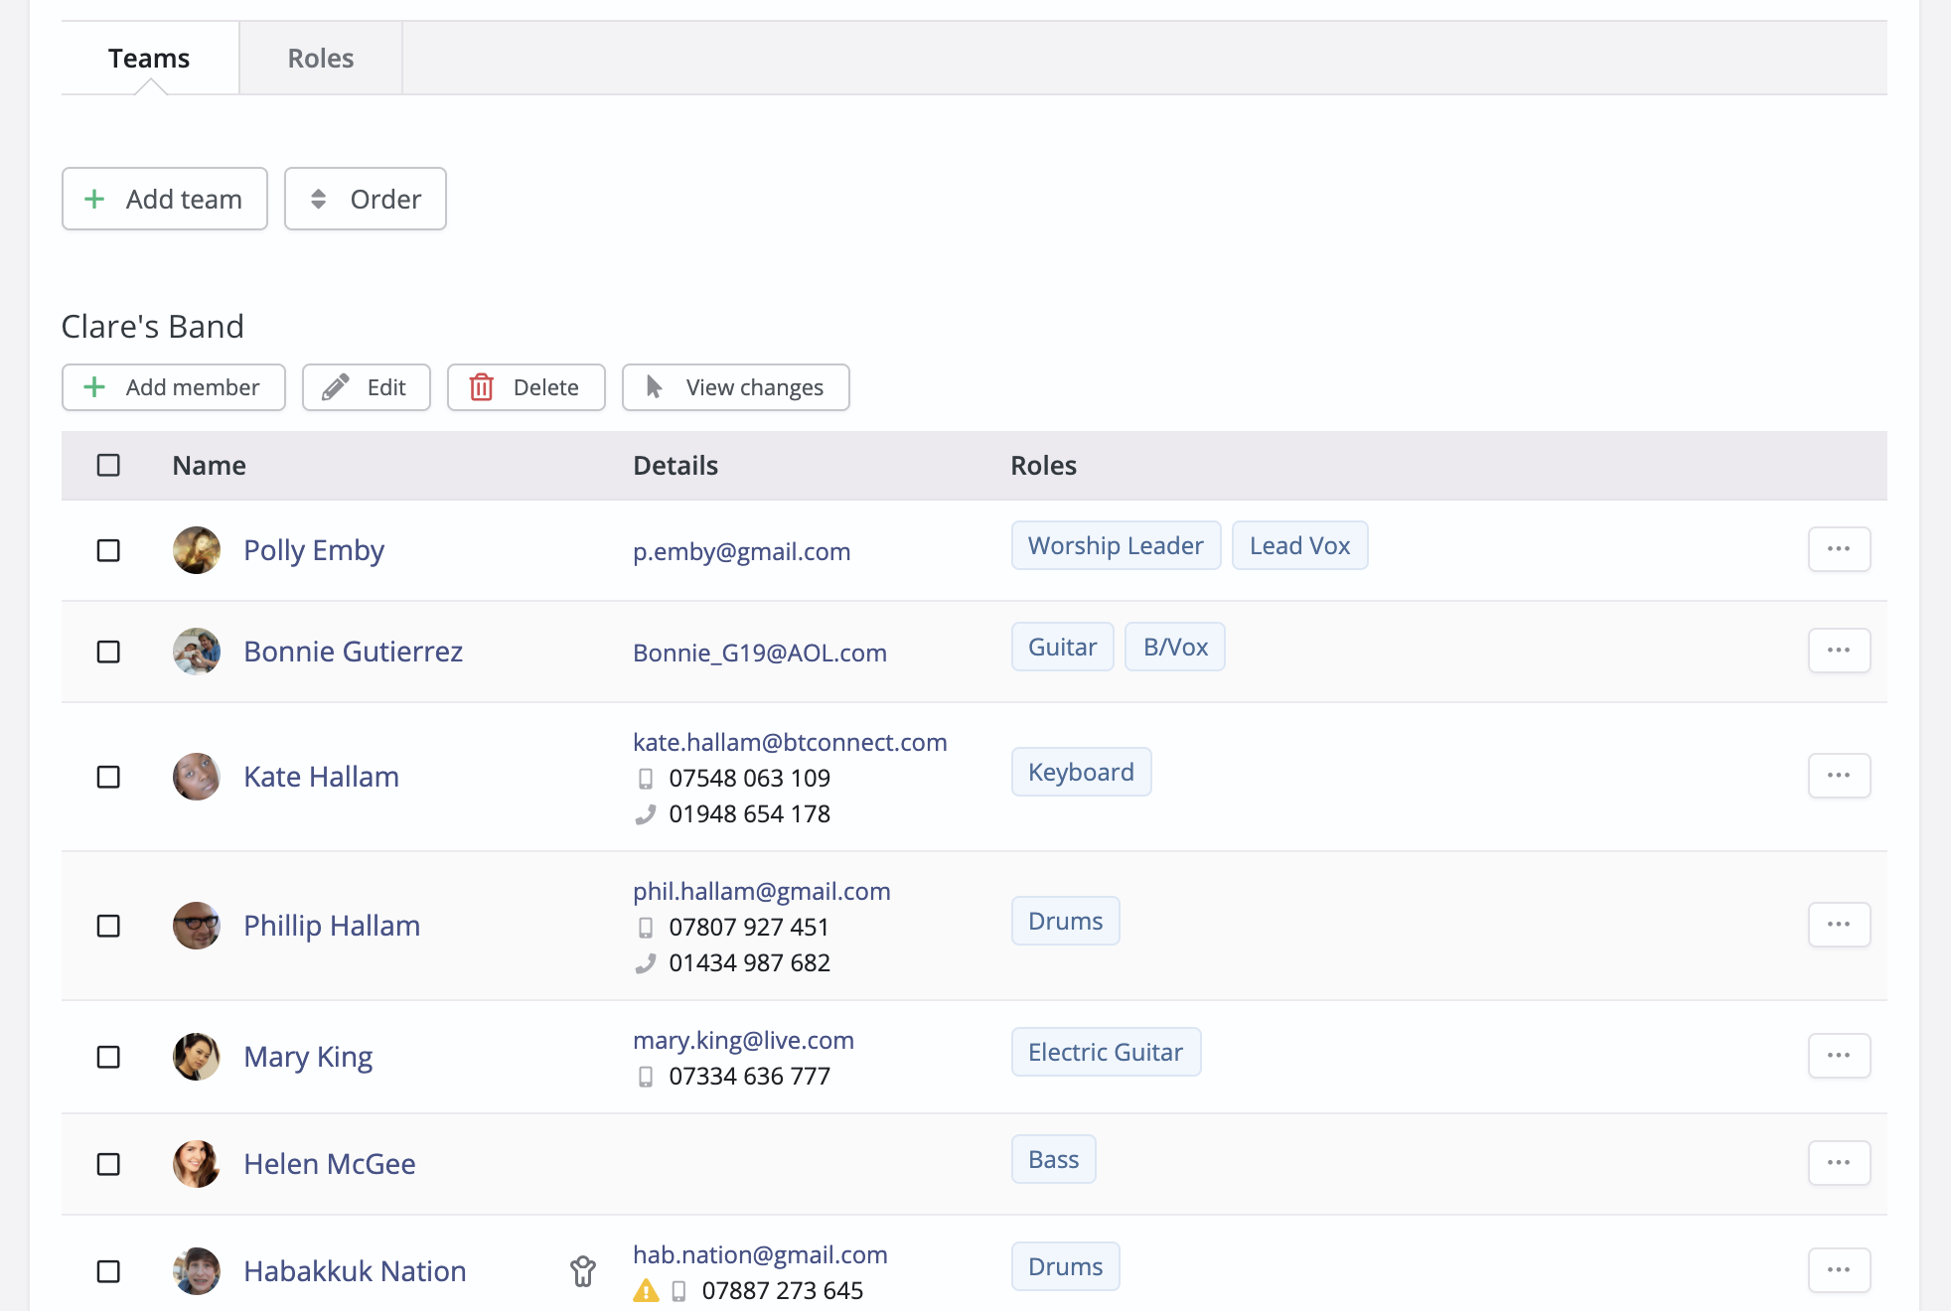Click the sort arrows icon on the Order button
The height and width of the screenshot is (1311, 1951).
[x=319, y=199]
